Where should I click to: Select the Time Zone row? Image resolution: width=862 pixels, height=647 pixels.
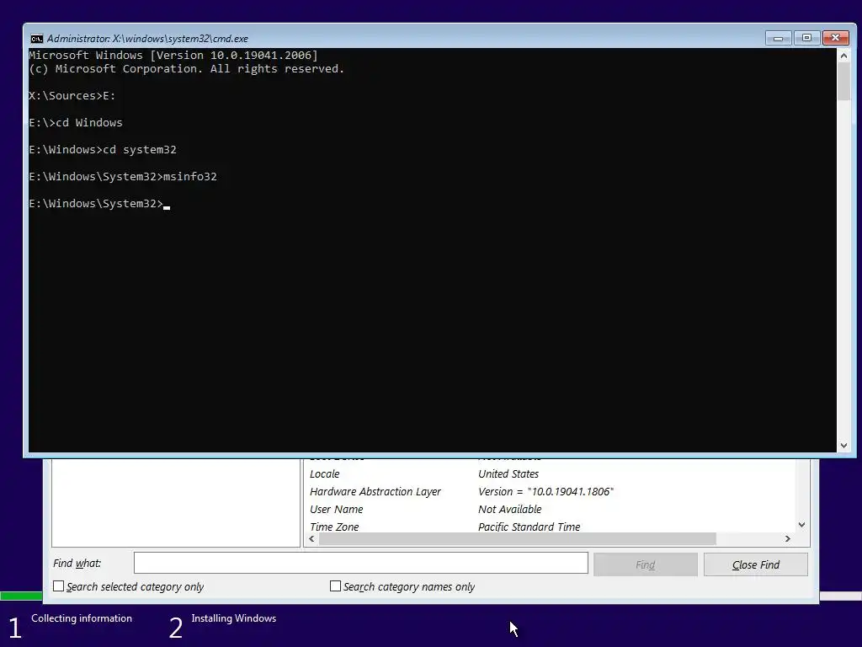[550, 526]
